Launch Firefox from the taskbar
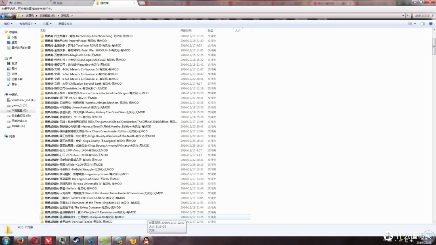The height and width of the screenshot is (245, 436). (20, 240)
